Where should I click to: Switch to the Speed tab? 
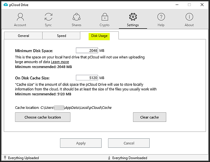[x=61, y=36]
